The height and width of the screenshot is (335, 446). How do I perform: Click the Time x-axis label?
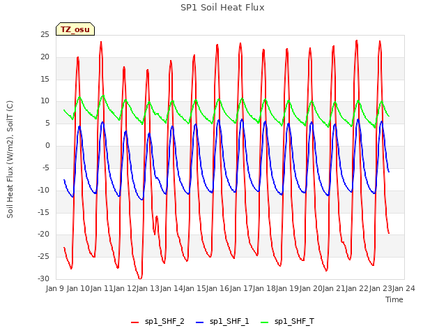[394, 299]
